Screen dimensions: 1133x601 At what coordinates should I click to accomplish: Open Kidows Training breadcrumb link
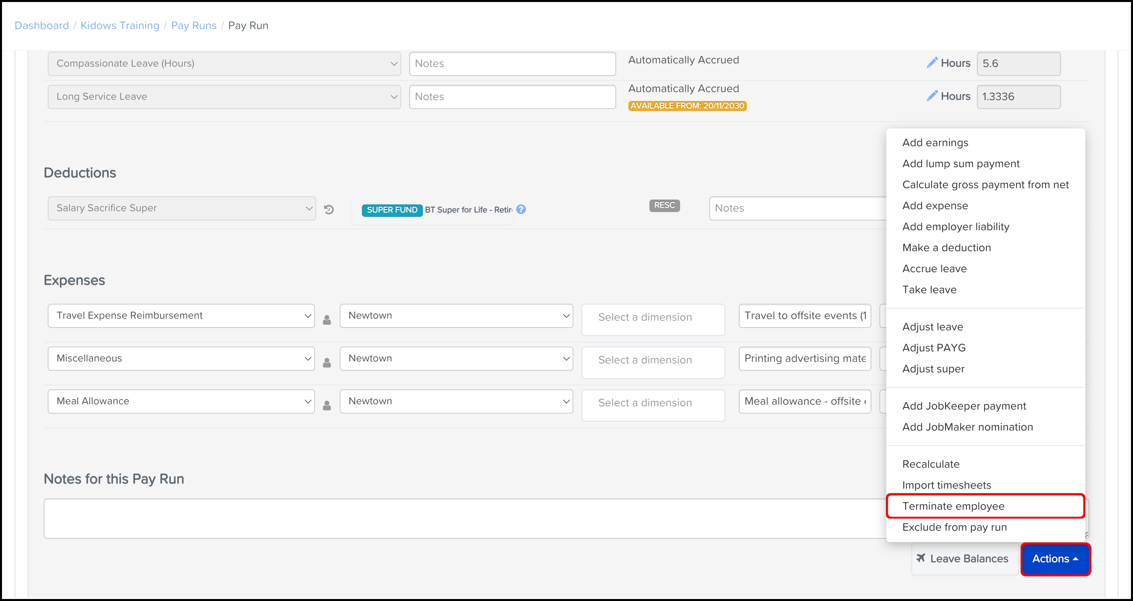[120, 25]
